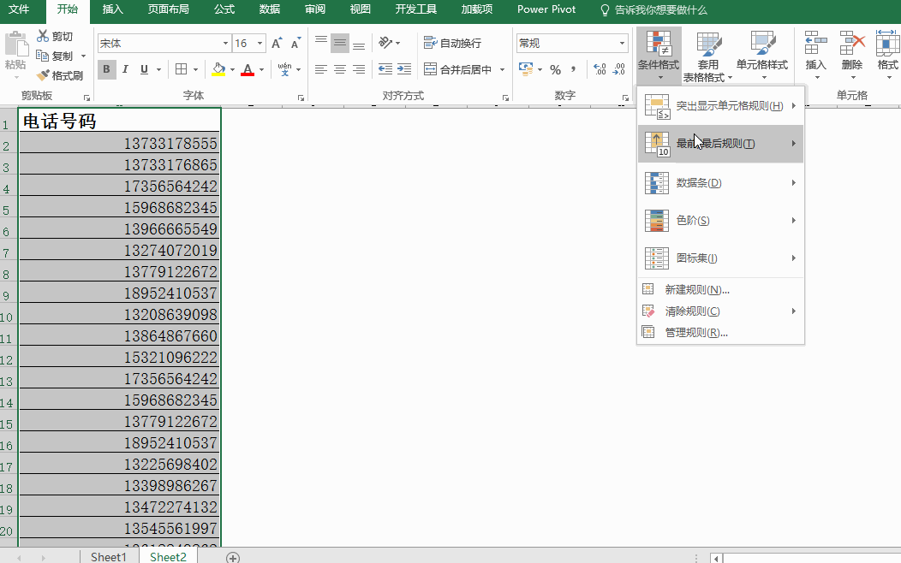Toggle Bold formatting
The height and width of the screenshot is (563, 901).
(107, 69)
